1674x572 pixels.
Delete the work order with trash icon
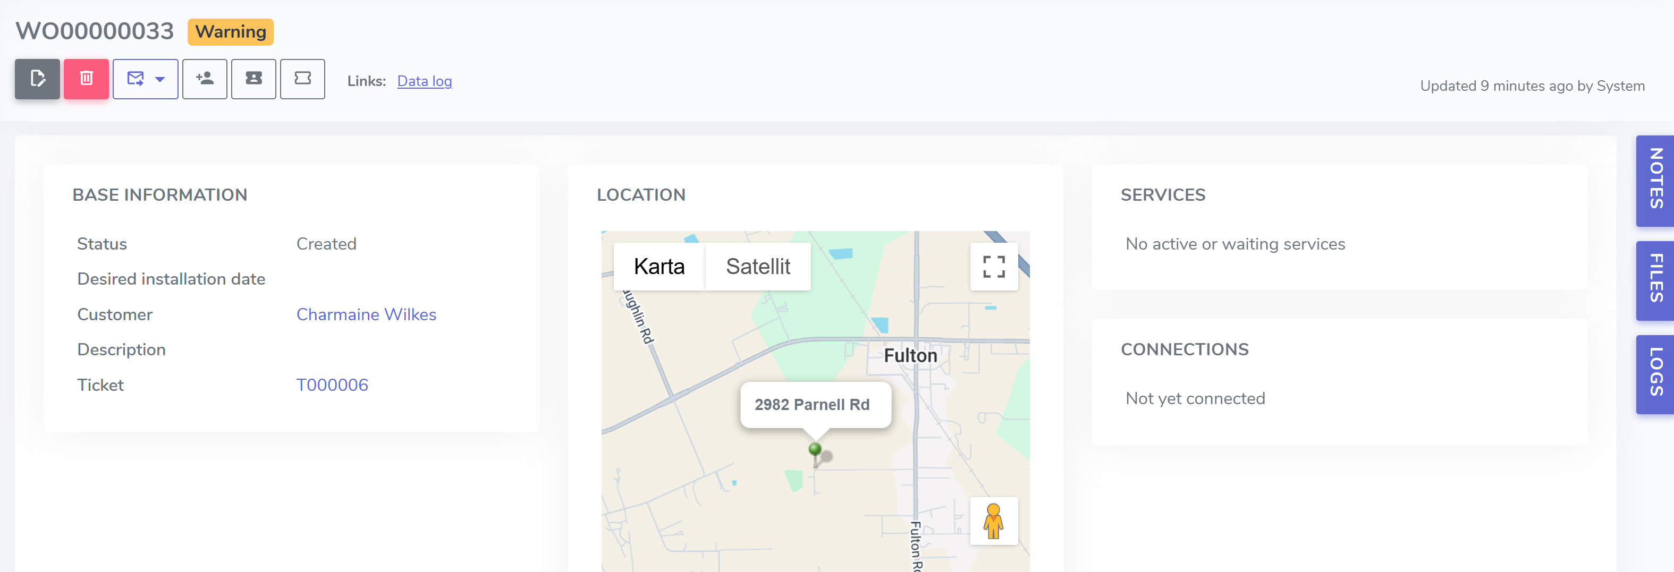87,79
